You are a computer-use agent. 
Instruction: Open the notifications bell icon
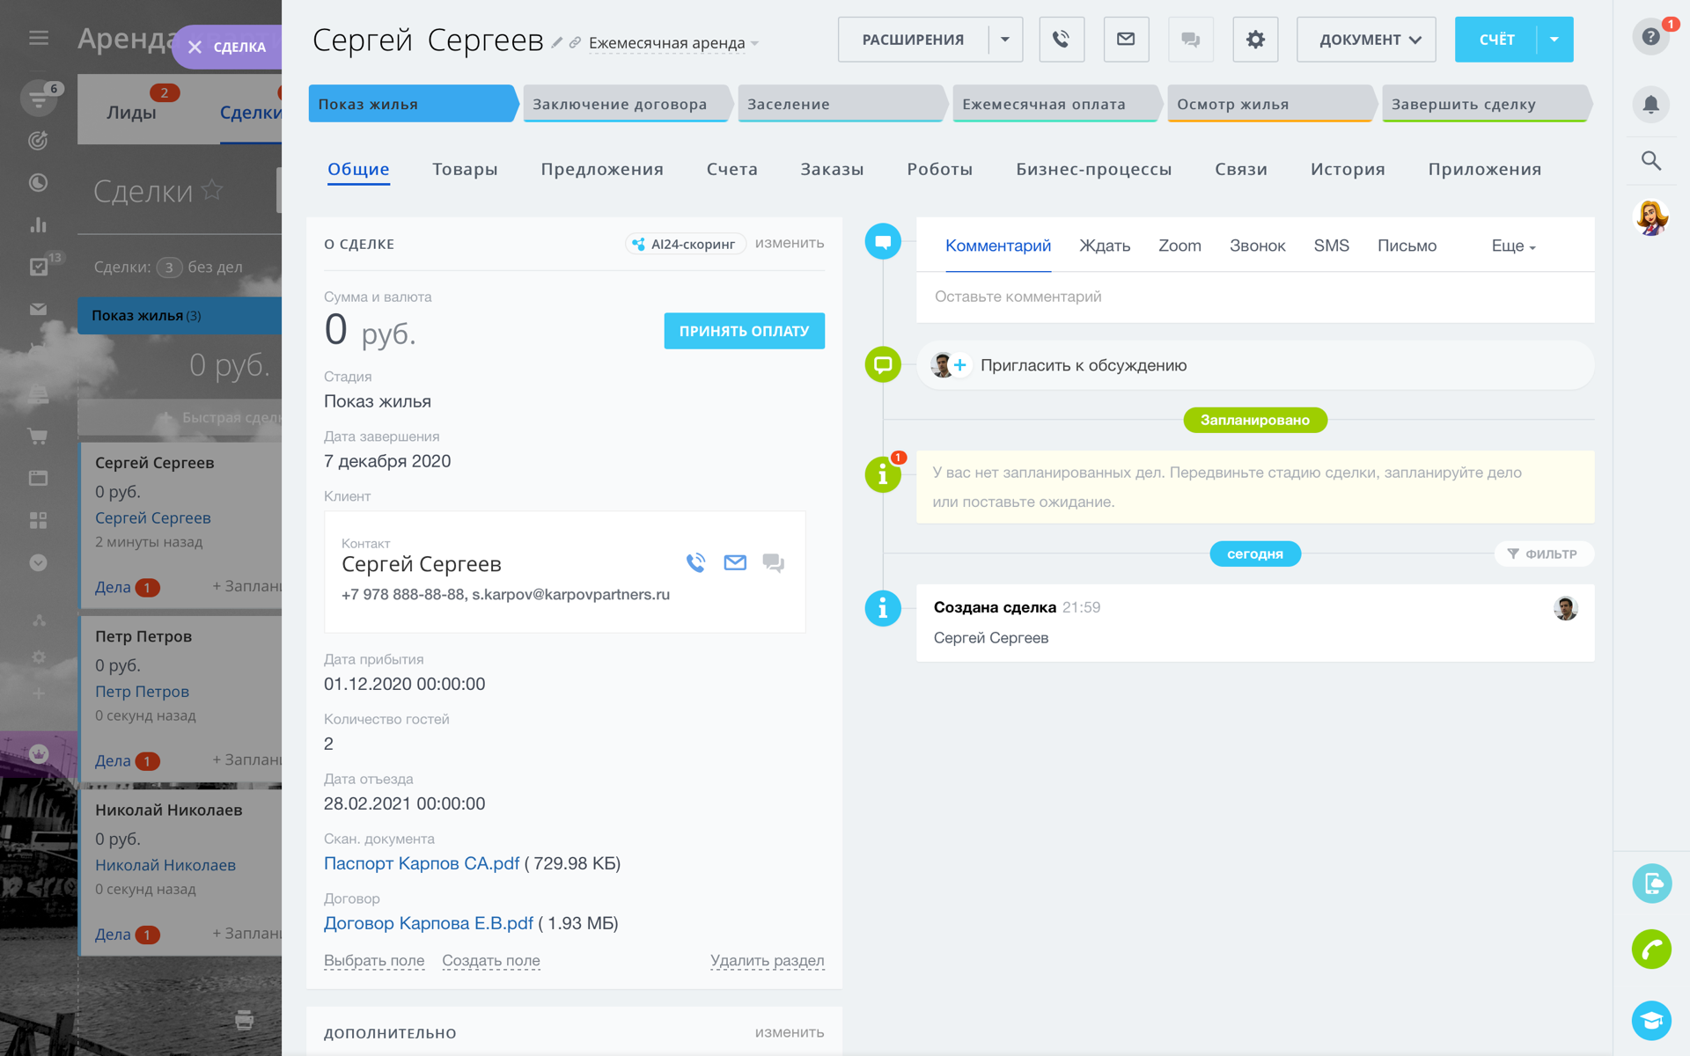[1650, 105]
